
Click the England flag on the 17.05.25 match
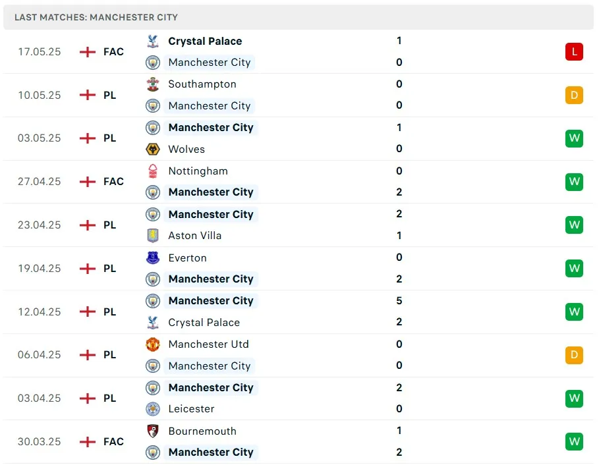(x=87, y=51)
